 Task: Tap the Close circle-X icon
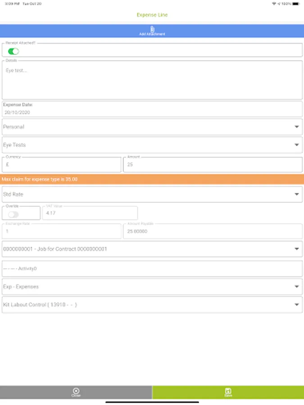76,391
